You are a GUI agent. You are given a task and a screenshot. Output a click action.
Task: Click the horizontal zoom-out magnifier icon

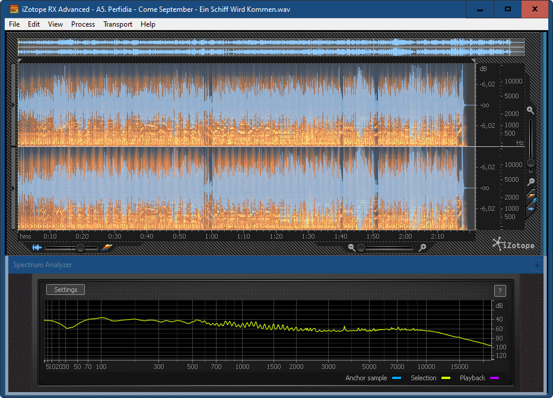click(x=351, y=248)
